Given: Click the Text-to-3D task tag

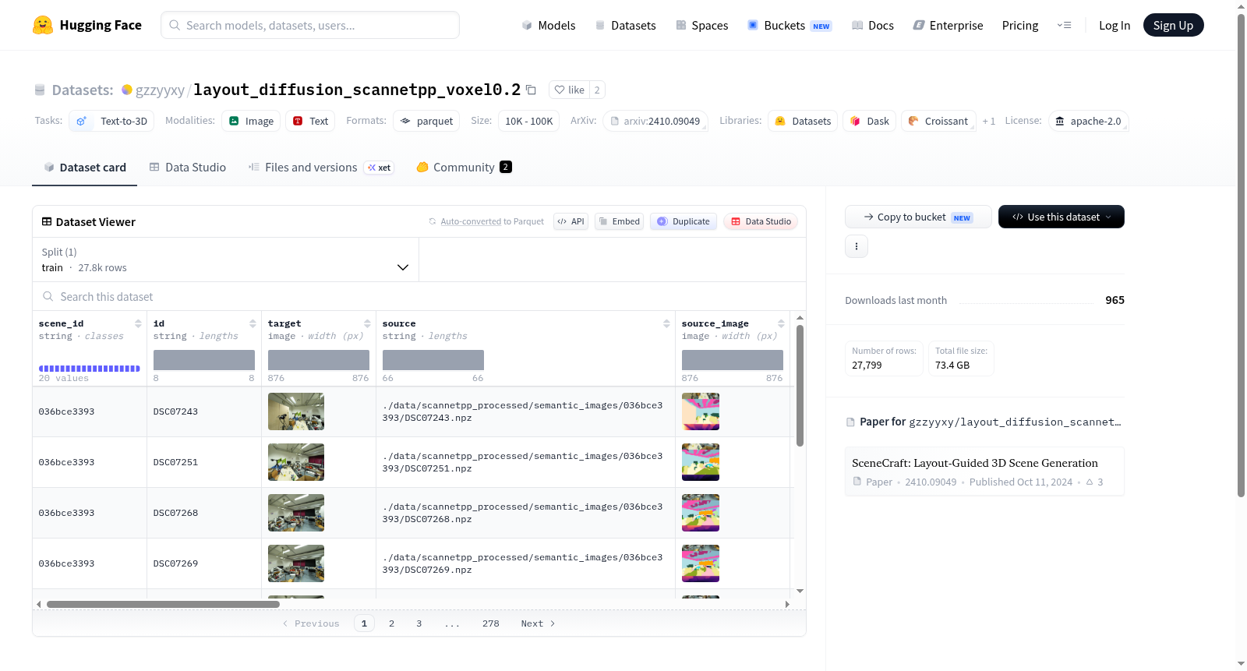Looking at the screenshot, I should [111, 121].
